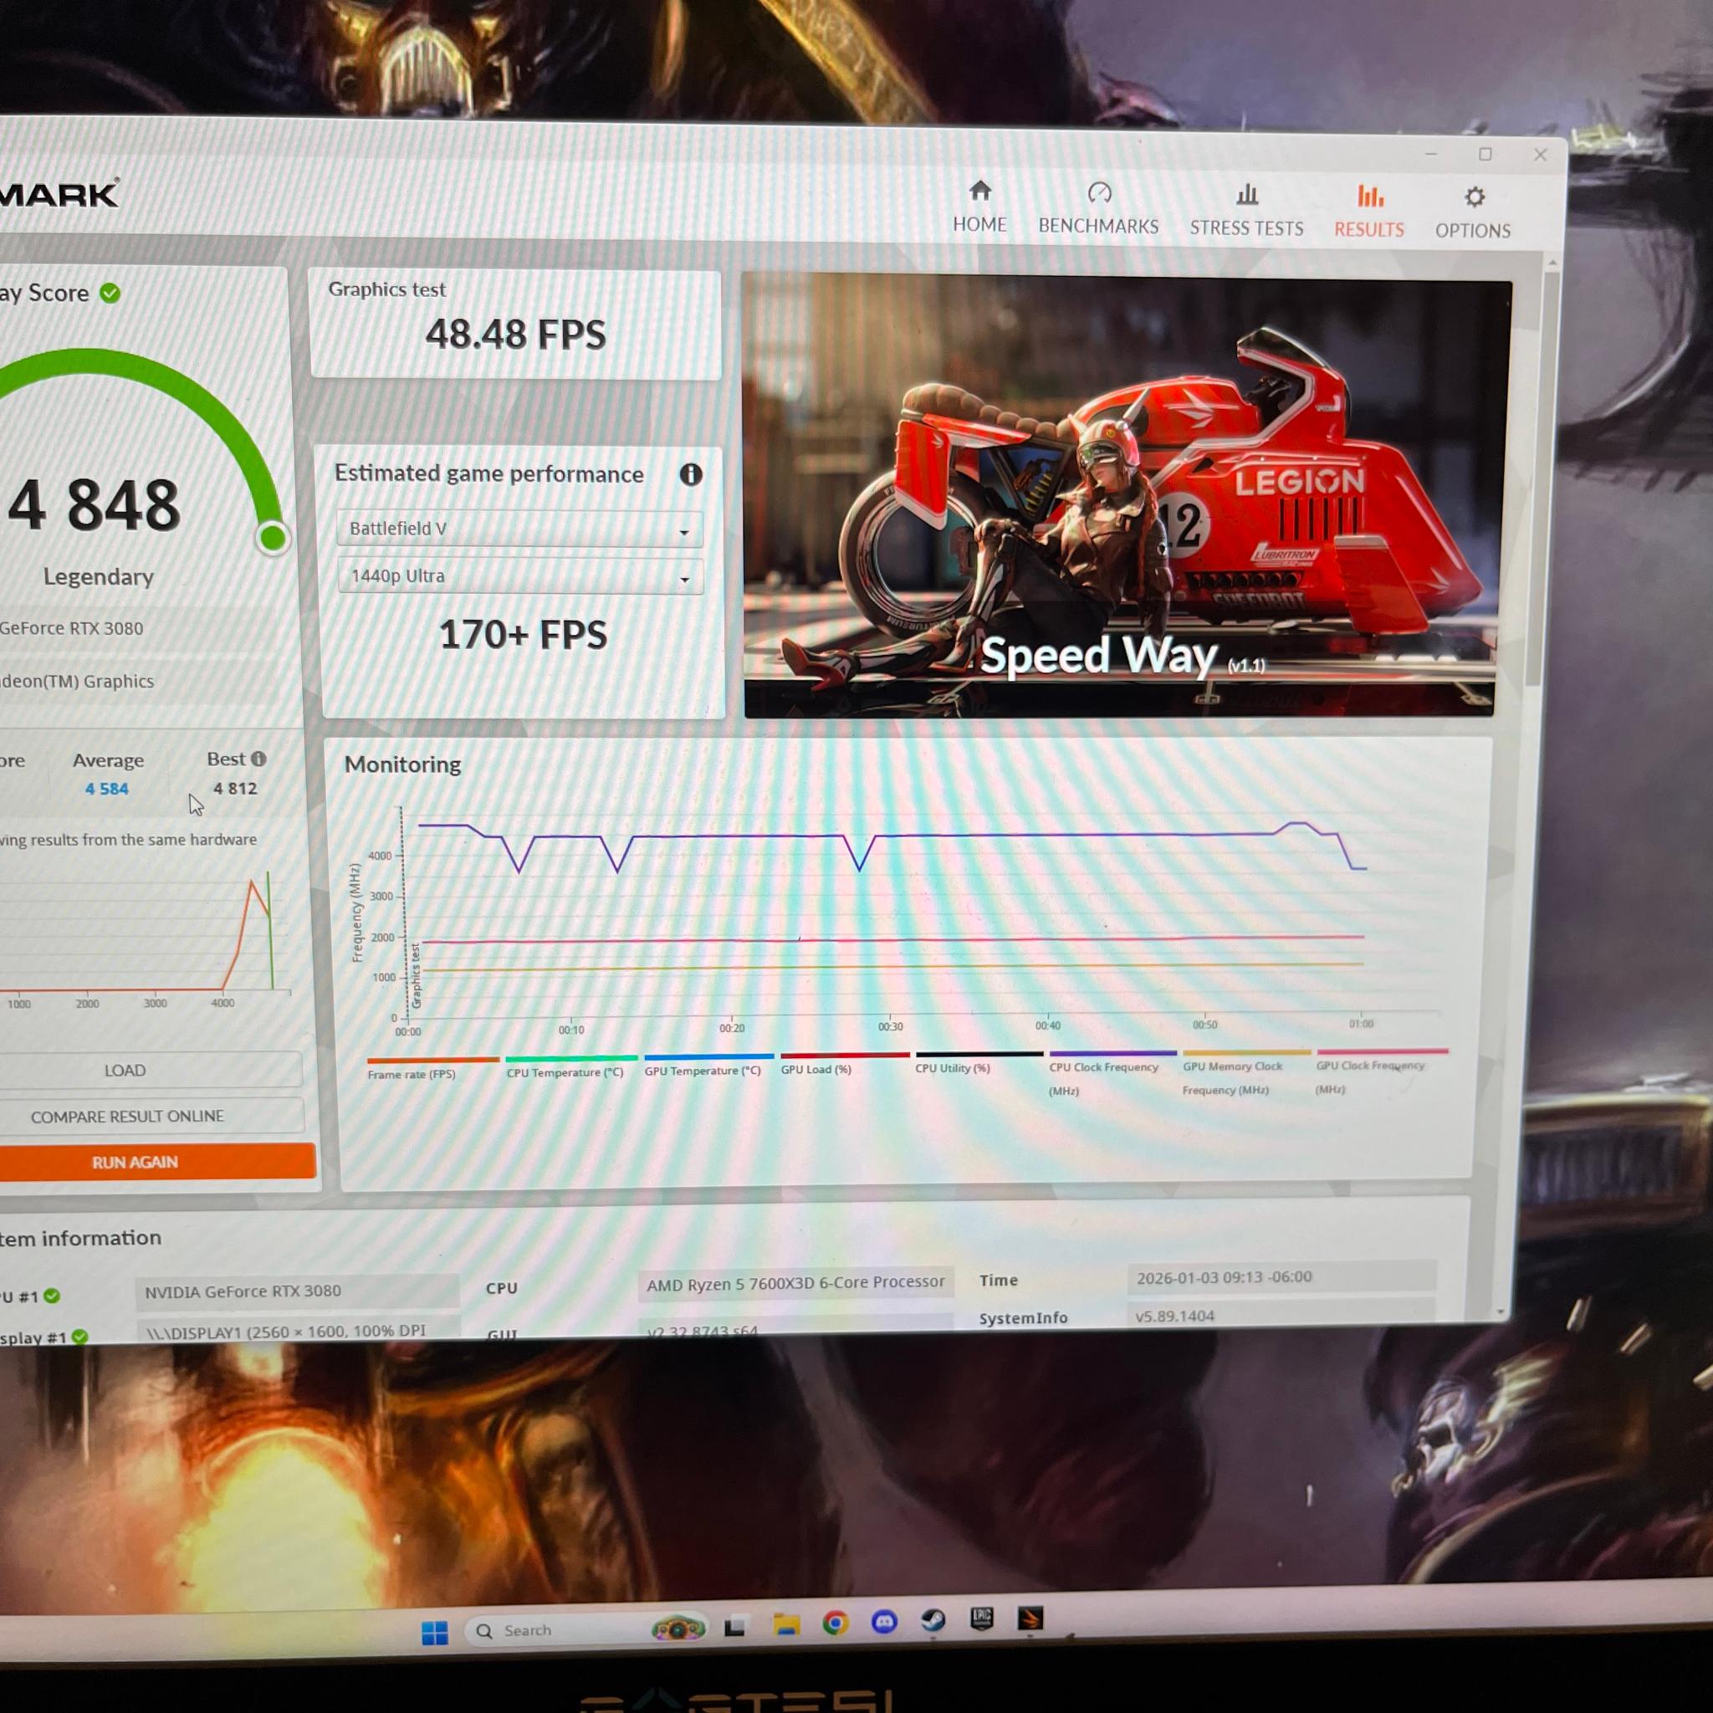Open Discord from taskbar
The width and height of the screenshot is (1713, 1713).
(x=884, y=1623)
